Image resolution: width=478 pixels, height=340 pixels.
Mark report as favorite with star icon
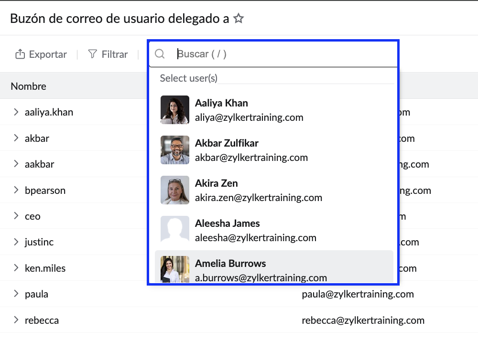coord(239,18)
